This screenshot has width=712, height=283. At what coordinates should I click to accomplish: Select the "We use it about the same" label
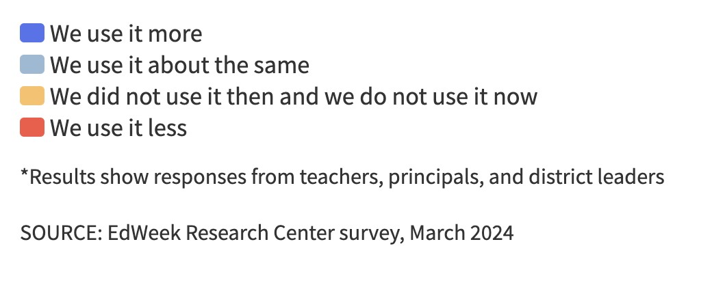tap(179, 65)
